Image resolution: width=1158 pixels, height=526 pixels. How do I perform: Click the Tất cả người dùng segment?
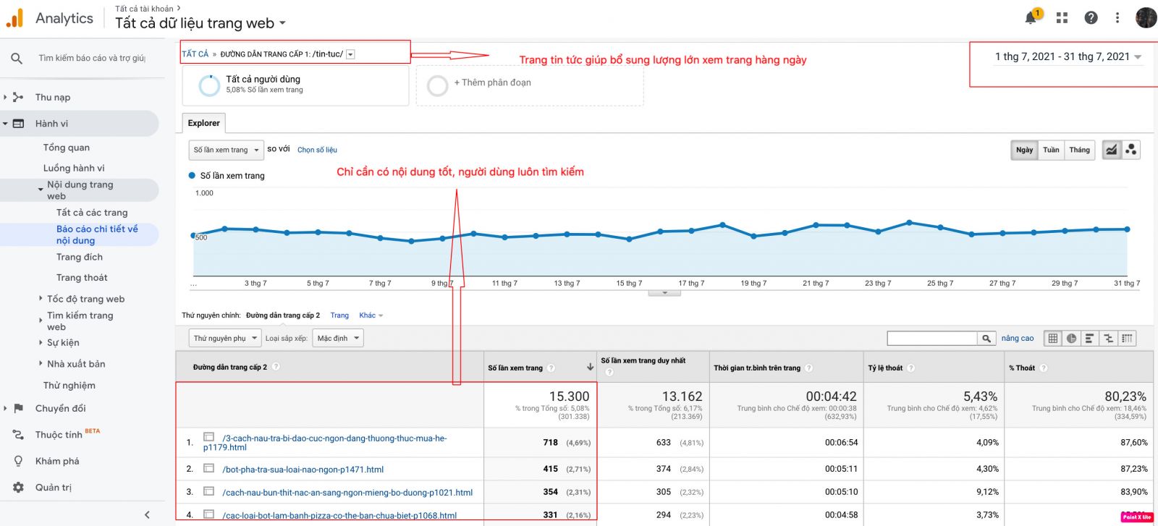(295, 85)
